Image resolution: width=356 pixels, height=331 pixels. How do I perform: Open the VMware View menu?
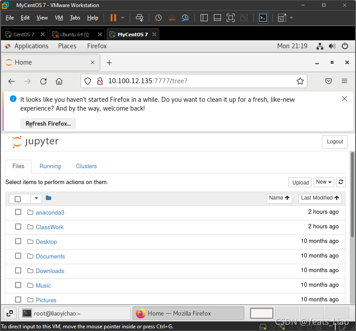[42, 18]
